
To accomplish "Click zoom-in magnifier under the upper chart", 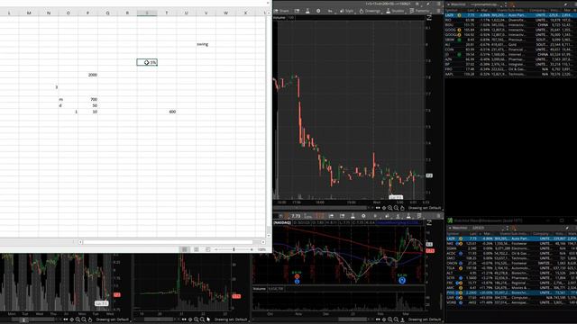I will (x=390, y=208).
